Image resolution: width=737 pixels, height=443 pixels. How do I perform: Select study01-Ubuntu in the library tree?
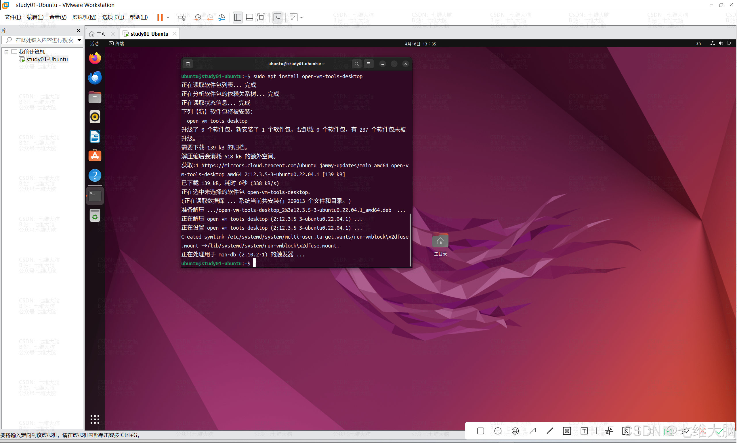(x=47, y=60)
